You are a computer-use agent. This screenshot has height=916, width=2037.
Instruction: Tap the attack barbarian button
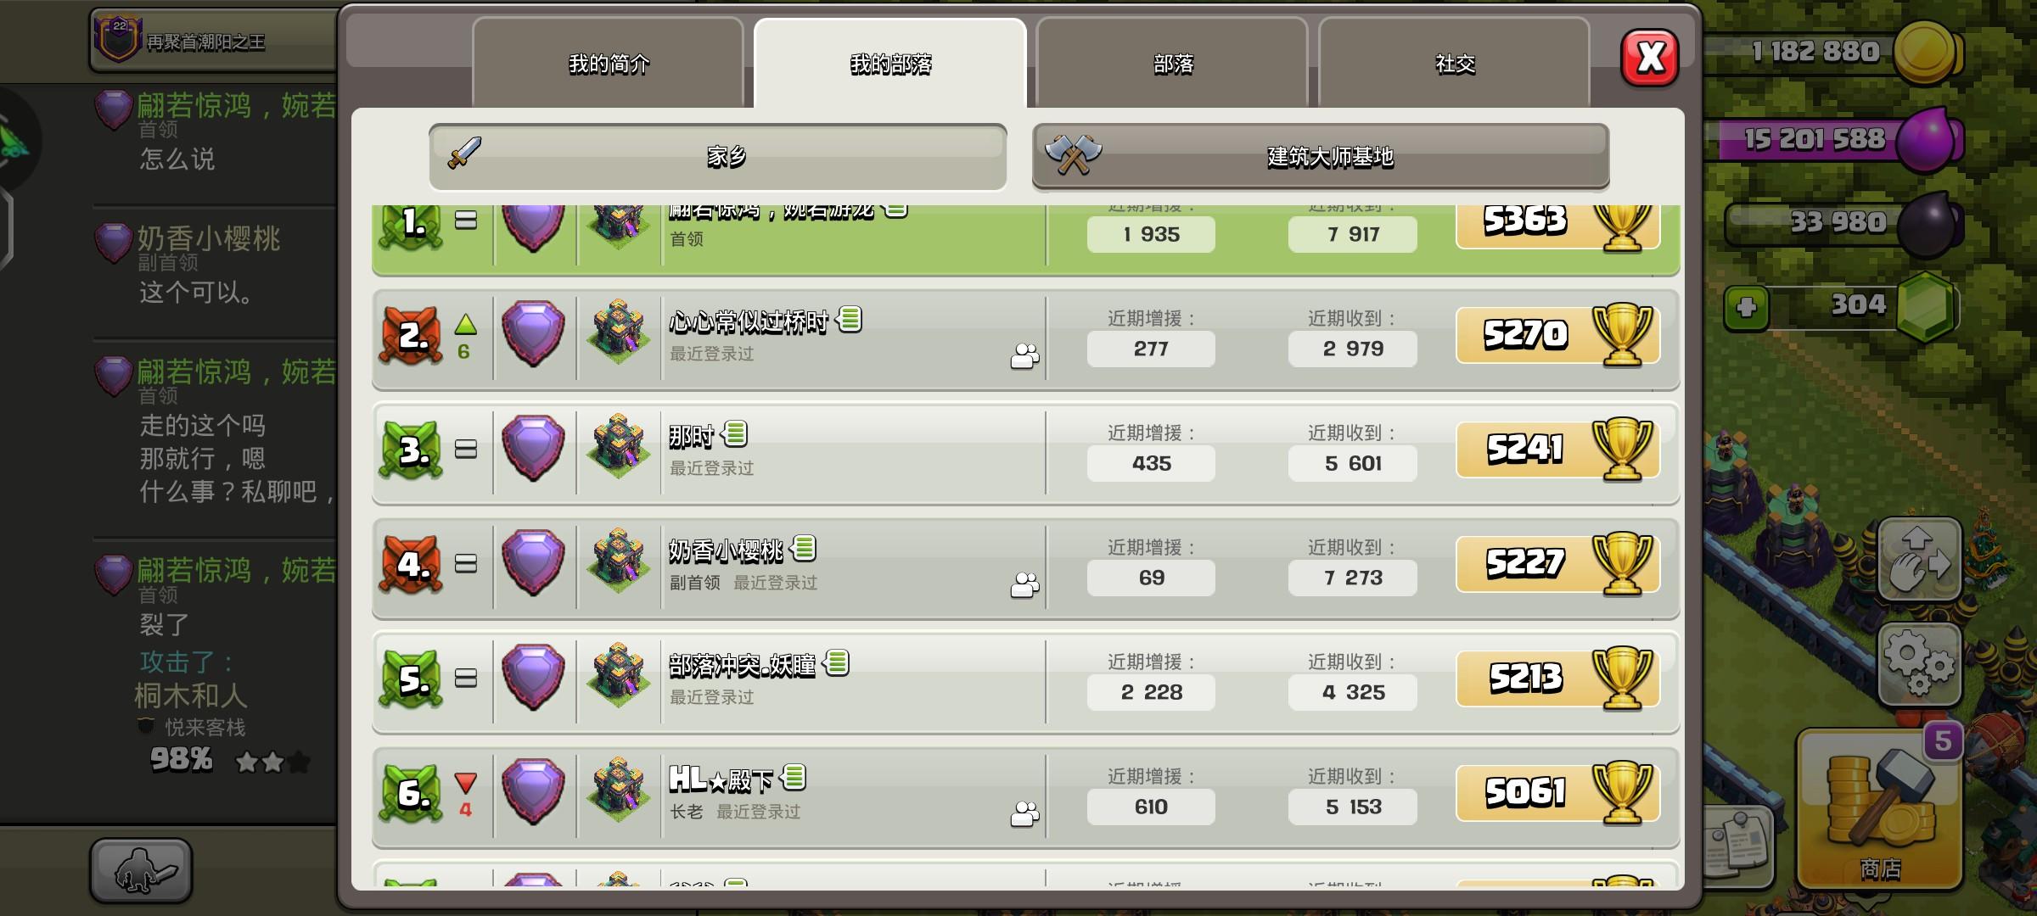141,870
